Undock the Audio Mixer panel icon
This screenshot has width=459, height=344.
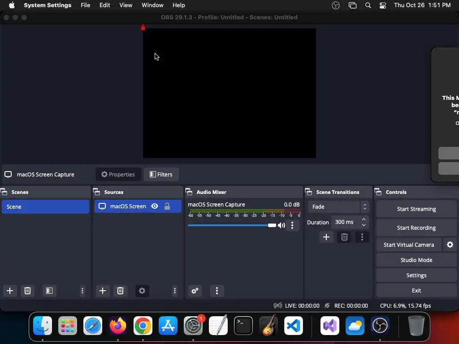(x=189, y=192)
